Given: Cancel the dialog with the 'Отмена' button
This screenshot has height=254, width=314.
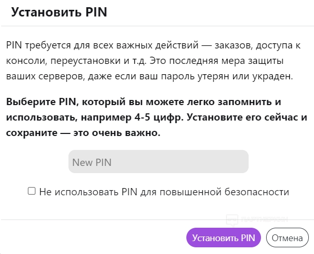Looking at the screenshot, I should (x=287, y=238).
